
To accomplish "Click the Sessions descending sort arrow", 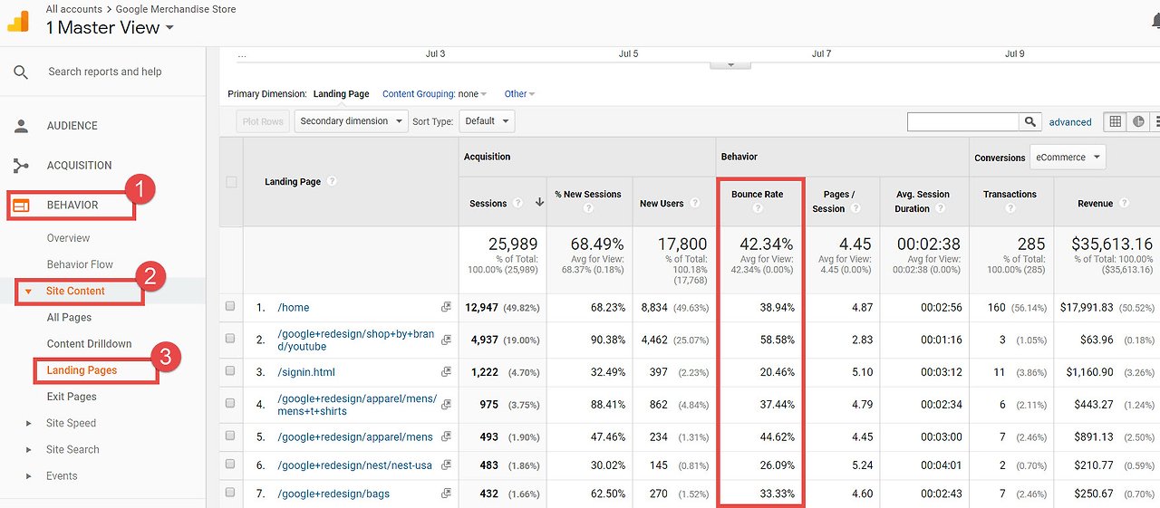I will 539,203.
